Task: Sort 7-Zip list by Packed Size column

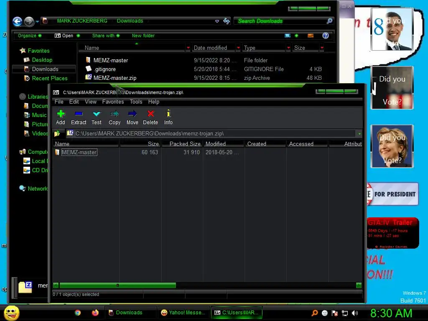Action: pyautogui.click(x=182, y=144)
